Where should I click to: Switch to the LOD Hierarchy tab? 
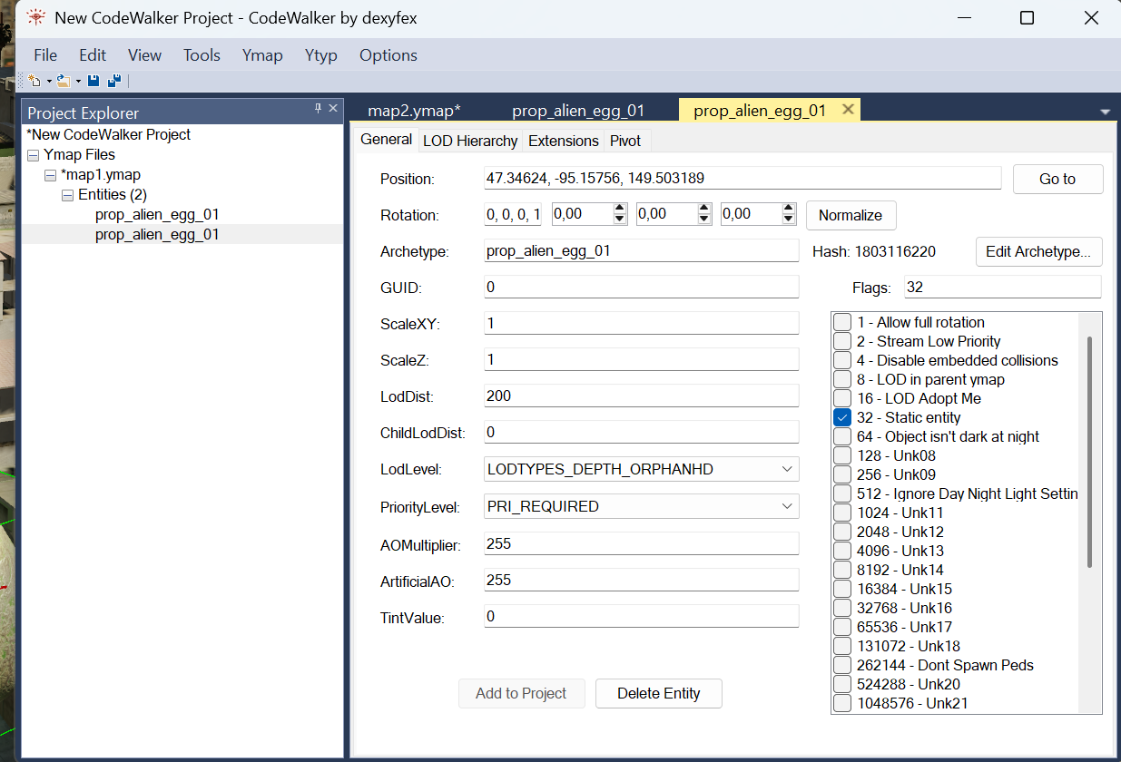pyautogui.click(x=470, y=141)
